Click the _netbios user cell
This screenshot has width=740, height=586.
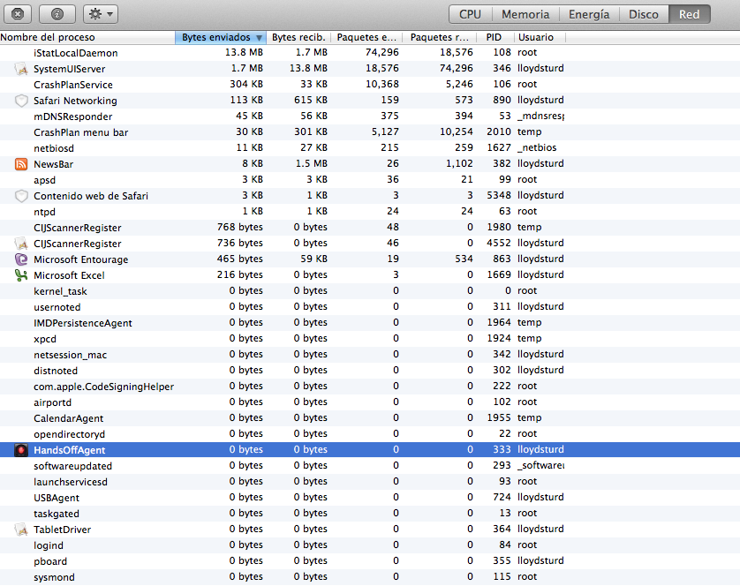click(x=537, y=147)
